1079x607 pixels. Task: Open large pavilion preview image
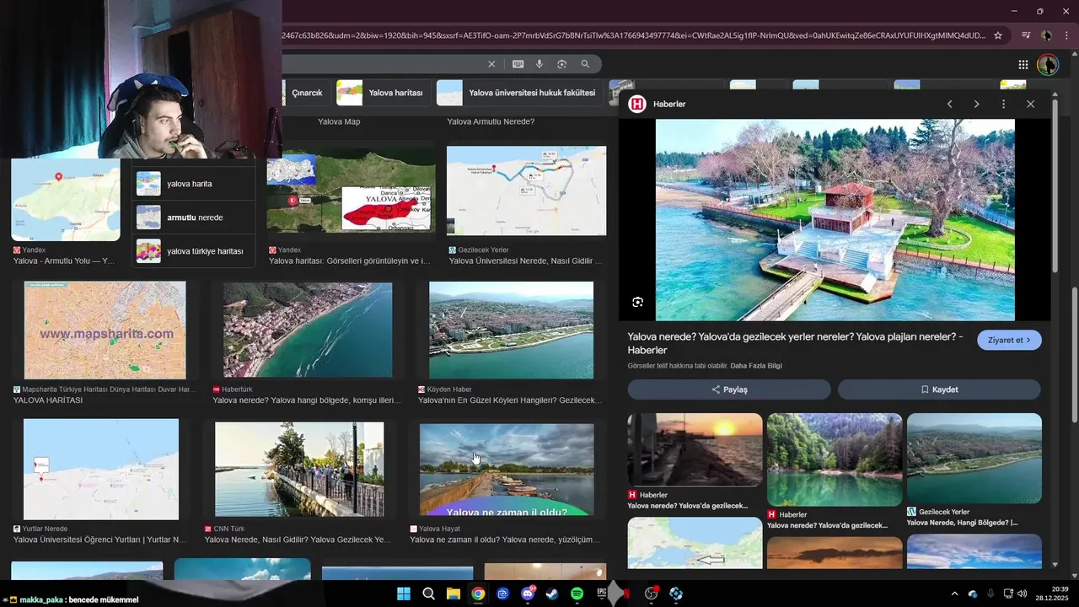coord(835,220)
